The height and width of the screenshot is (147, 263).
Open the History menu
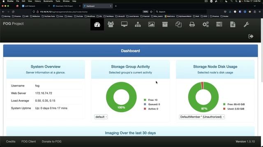click(37, 1)
